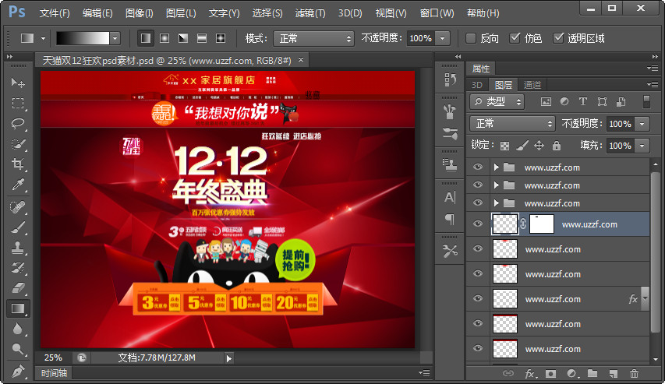Lock all layer attributes
This screenshot has height=384, width=665.
(557, 146)
